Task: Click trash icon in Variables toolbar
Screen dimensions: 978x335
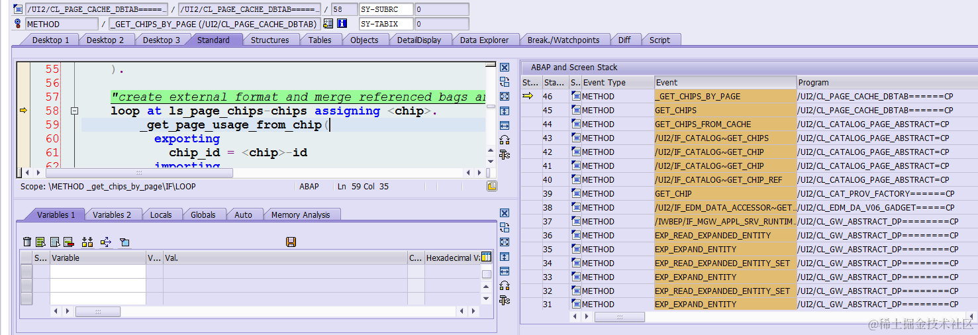Action: point(27,242)
